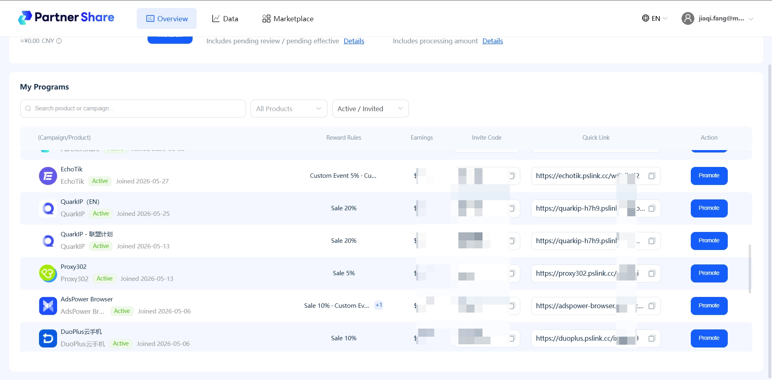Image resolution: width=772 pixels, height=380 pixels.
Task: Copy the AdsPower Browser quick link
Action: [652, 306]
